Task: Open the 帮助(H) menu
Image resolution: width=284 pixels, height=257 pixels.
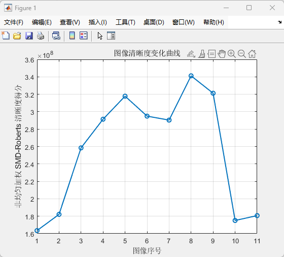Action: tap(214, 22)
